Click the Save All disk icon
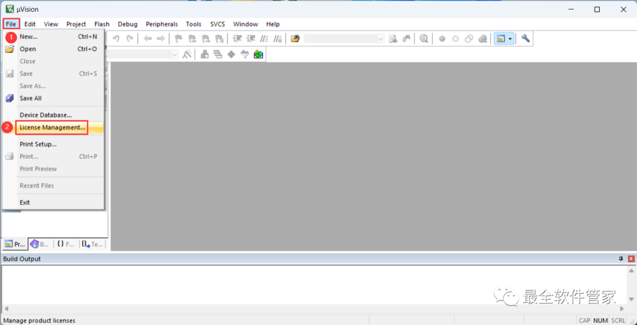 click(9, 99)
